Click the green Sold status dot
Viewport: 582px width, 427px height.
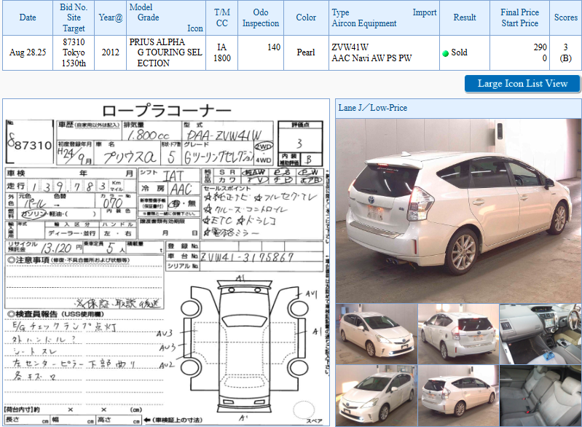pyautogui.click(x=446, y=53)
